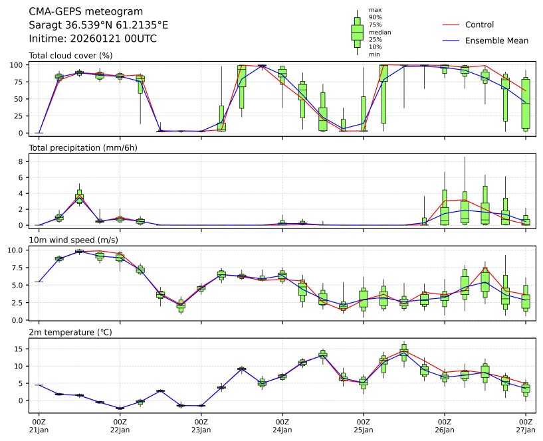
Task: Click the 00Z 25Jan time axis label
Action: pyautogui.click(x=363, y=425)
